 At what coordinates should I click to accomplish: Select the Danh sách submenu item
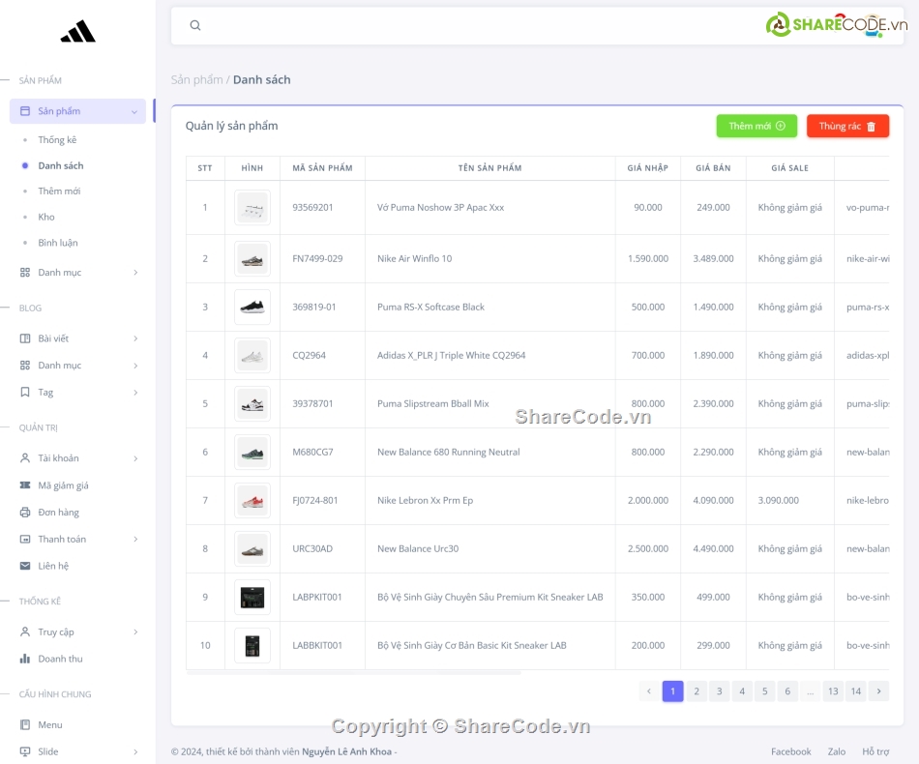61,165
